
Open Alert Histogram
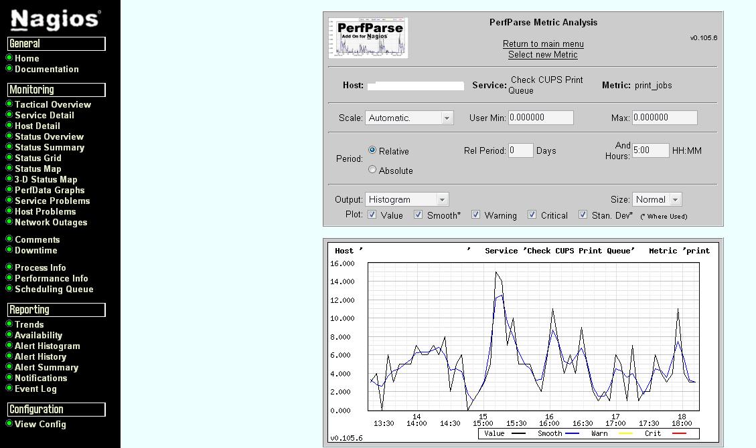tap(48, 346)
